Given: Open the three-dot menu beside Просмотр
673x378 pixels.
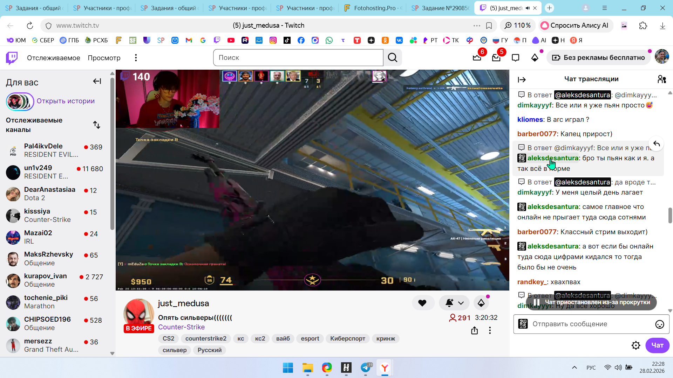Looking at the screenshot, I should 136,58.
